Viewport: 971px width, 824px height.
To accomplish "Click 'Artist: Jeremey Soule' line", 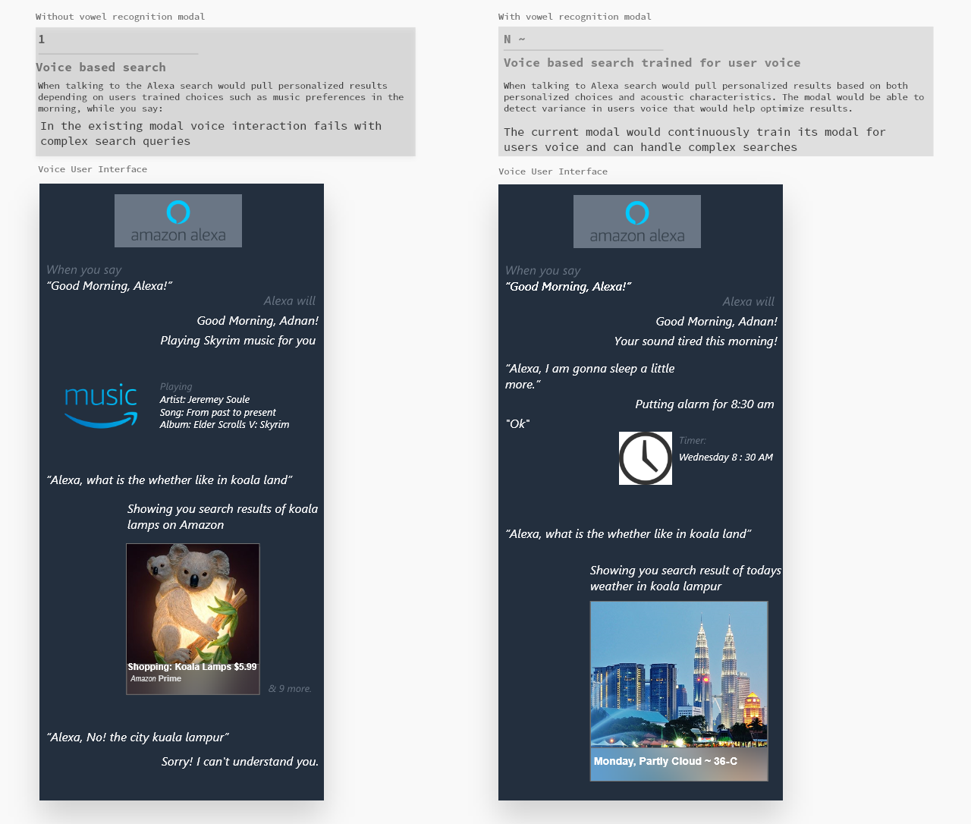I will tap(205, 400).
